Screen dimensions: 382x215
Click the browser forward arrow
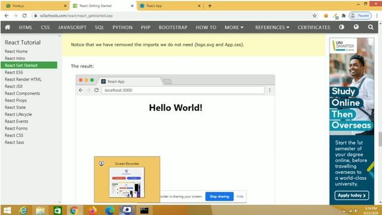[x=16, y=16]
